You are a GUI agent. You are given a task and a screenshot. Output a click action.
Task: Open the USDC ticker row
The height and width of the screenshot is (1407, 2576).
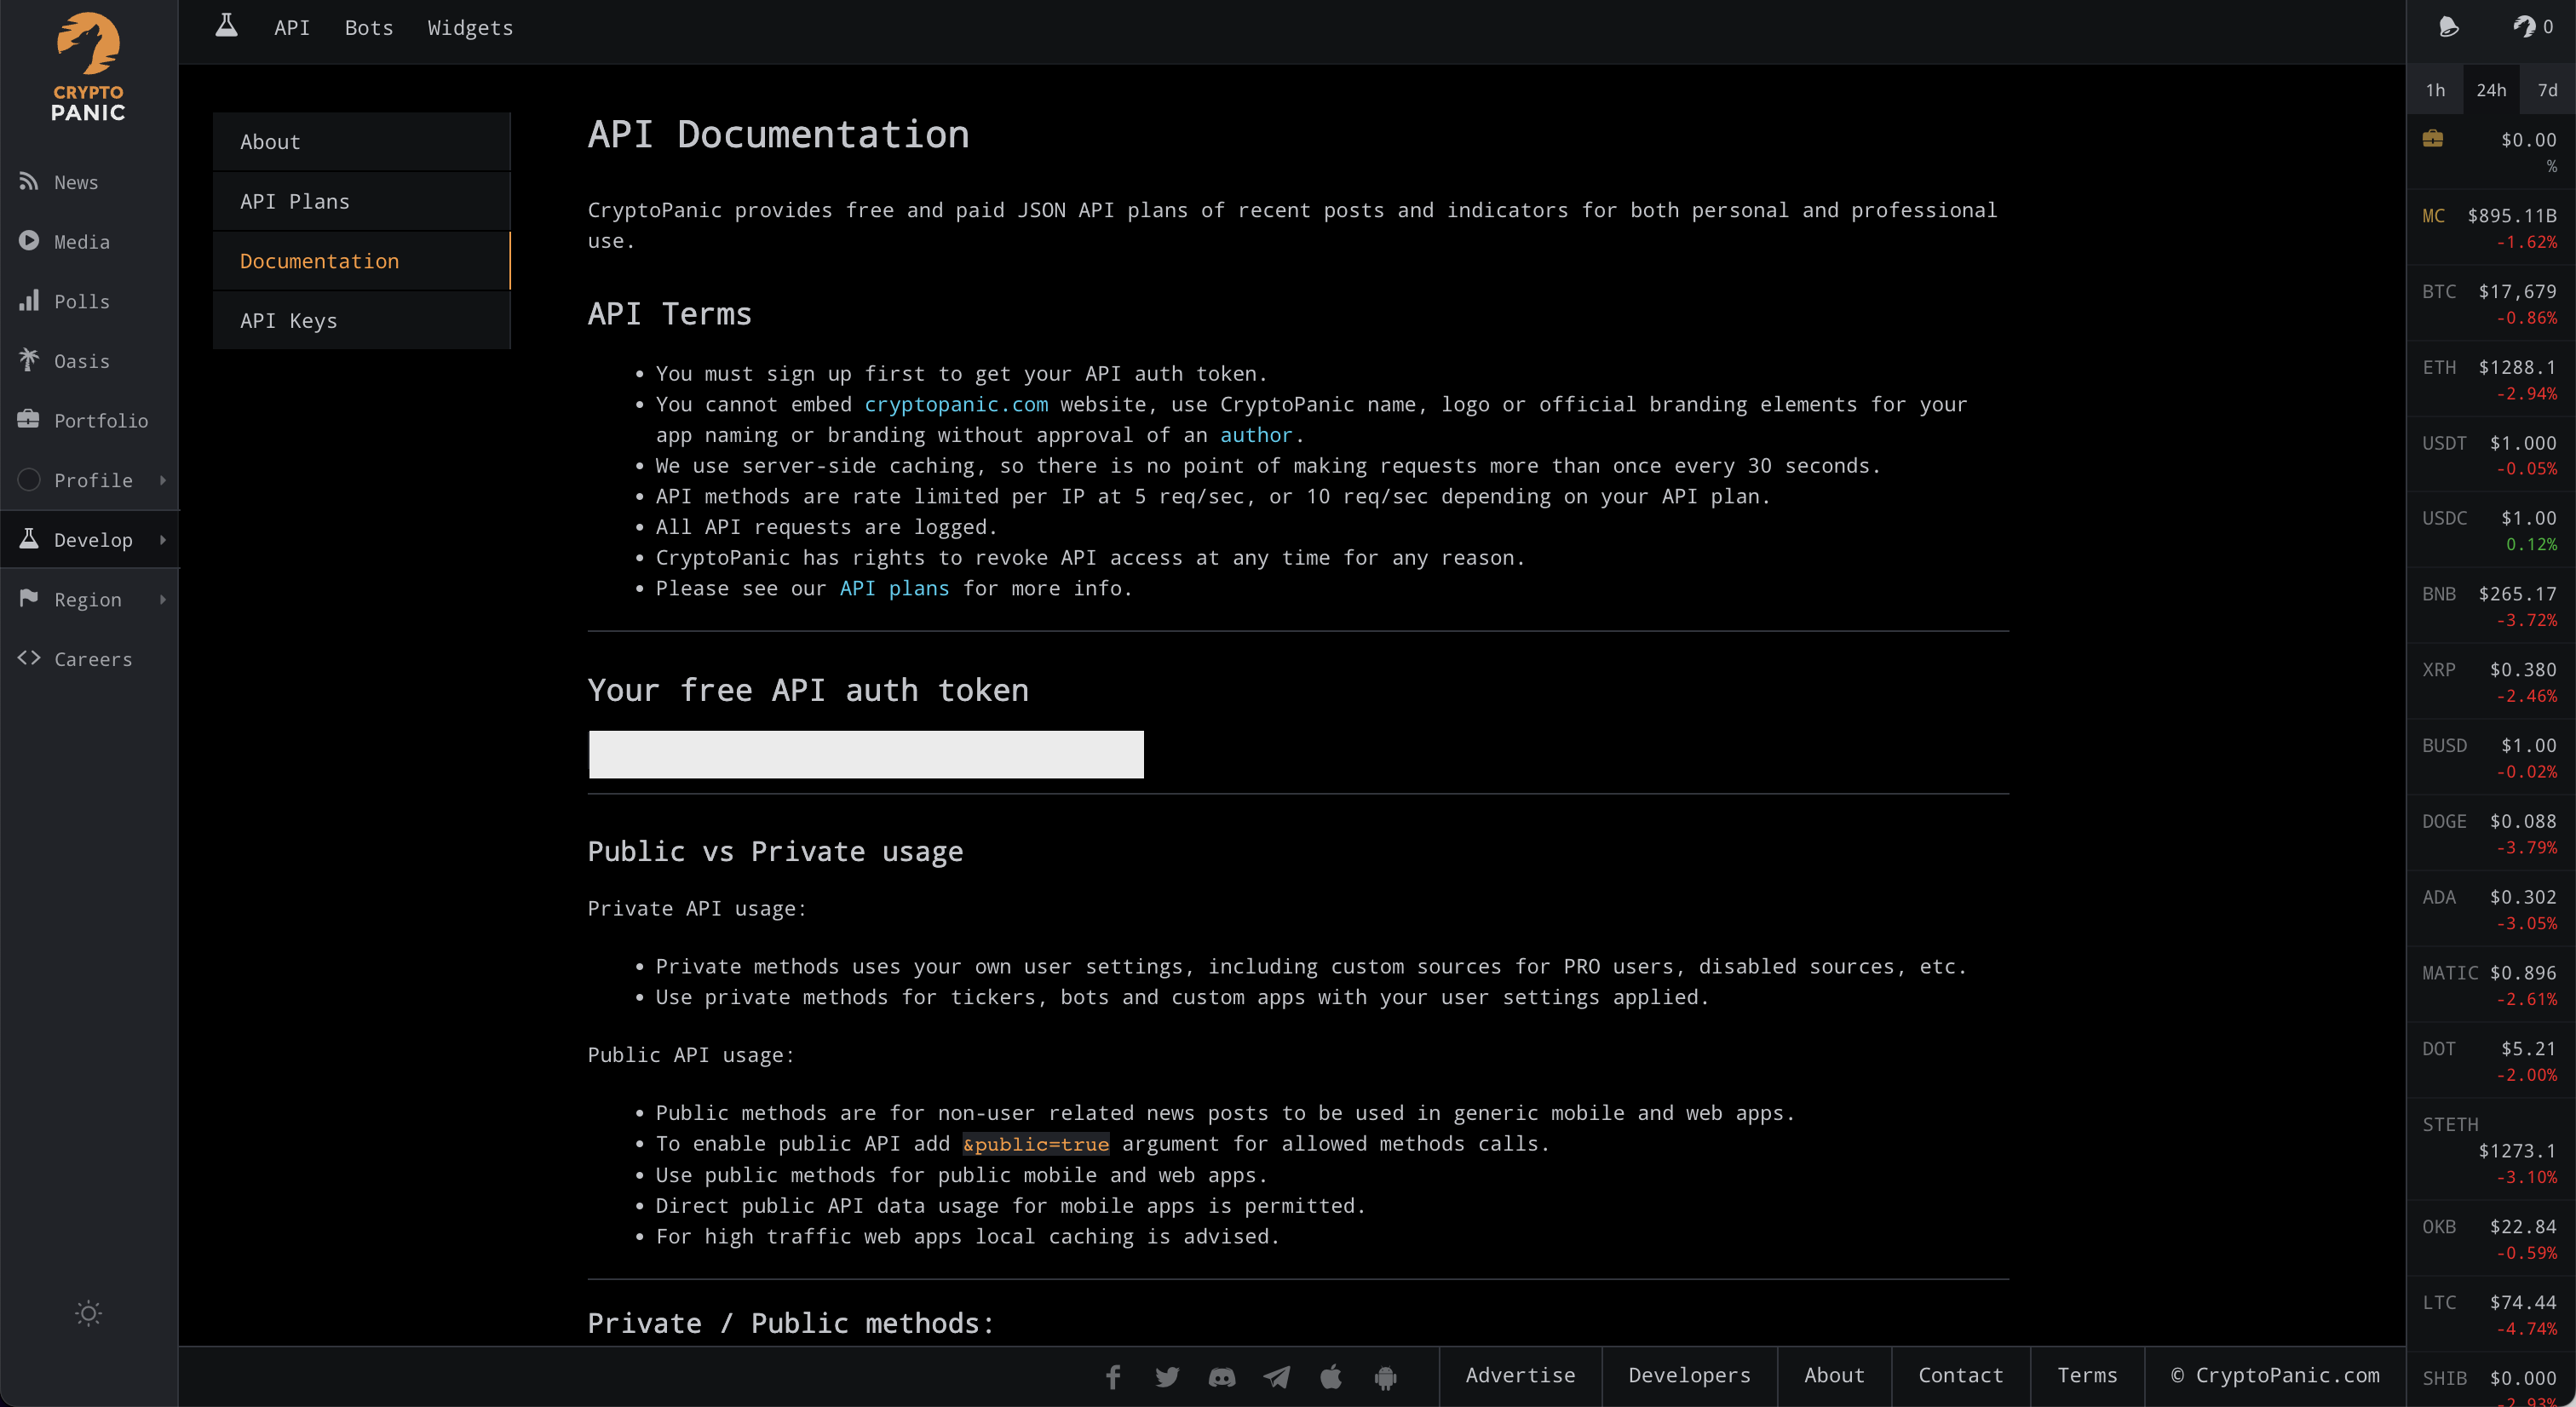[x=2490, y=530]
